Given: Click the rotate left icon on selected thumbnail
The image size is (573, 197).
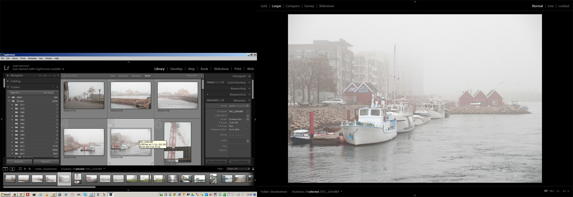Looking at the screenshot, I should pyautogui.click(x=110, y=163).
